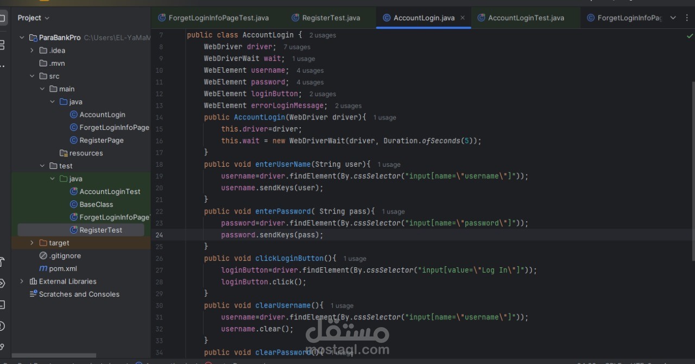Select the AccountLogin.java tab
This screenshot has height=364, width=695.
pyautogui.click(x=424, y=18)
